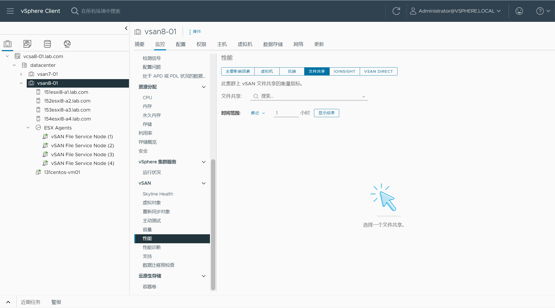Click vSAN File Service Node (3) VM icon
Image resolution: width=555 pixels, height=308 pixels.
click(x=45, y=154)
